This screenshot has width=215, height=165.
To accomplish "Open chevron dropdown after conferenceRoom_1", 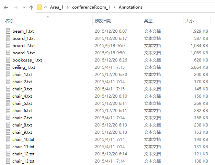I will coord(114,7).
